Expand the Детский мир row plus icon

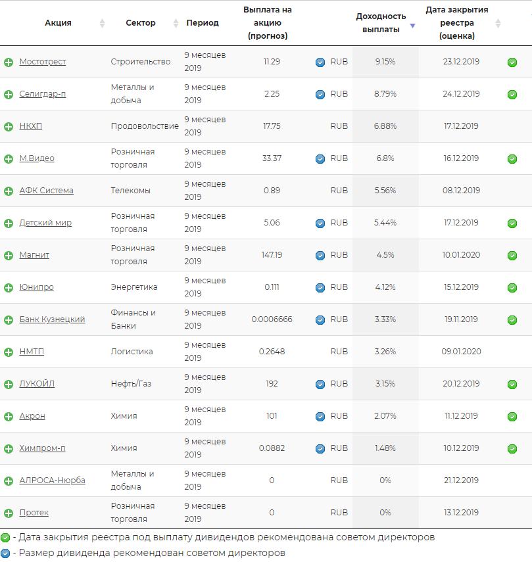click(9, 223)
